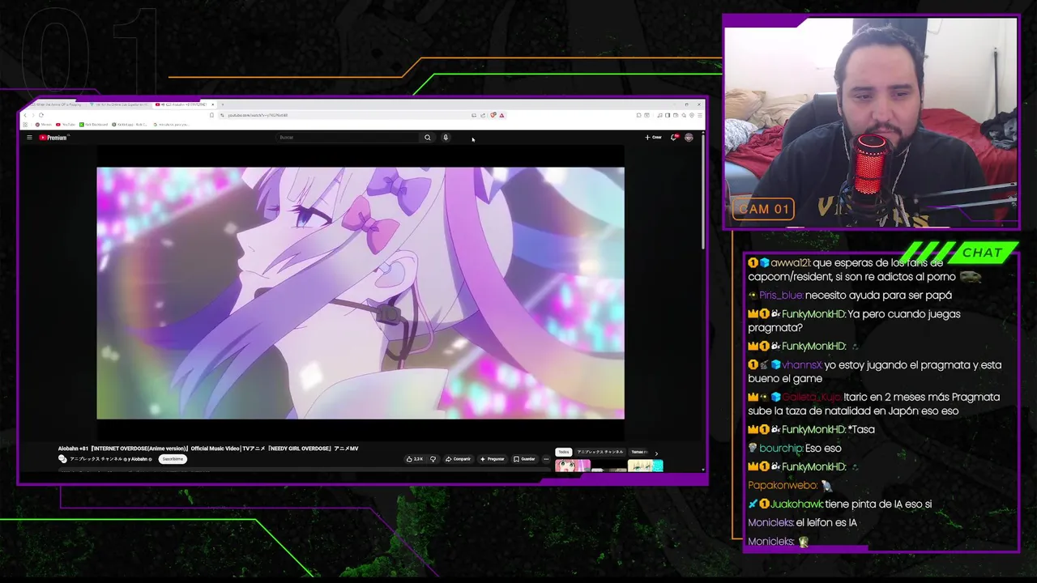Focus the YouTube Buscar search field

pos(348,138)
